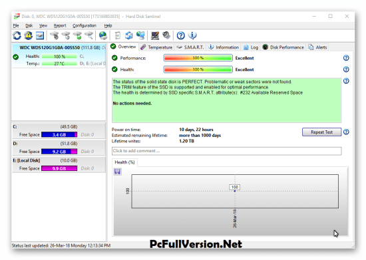Click the 'more than 1000 days' lifetime value

pos(200,135)
